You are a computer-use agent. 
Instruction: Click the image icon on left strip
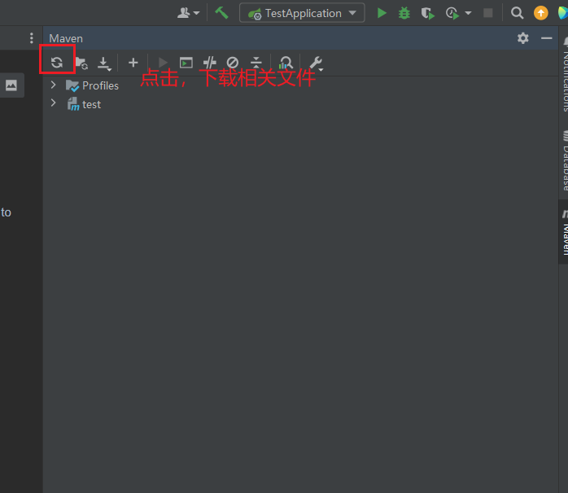pyautogui.click(x=11, y=85)
